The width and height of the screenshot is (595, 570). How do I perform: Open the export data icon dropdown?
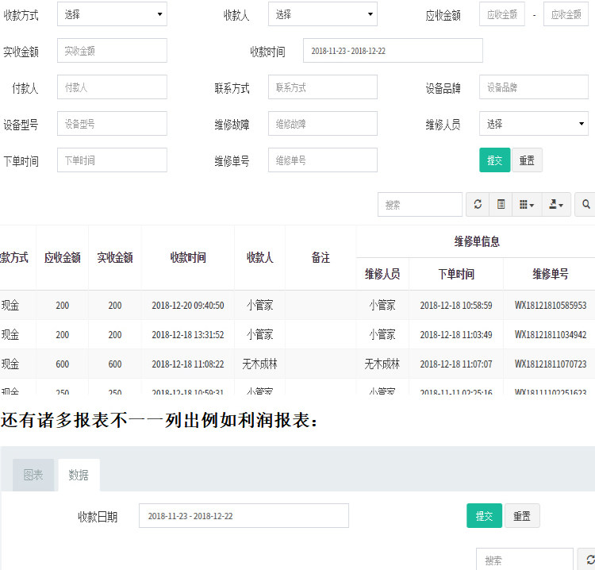[556, 204]
